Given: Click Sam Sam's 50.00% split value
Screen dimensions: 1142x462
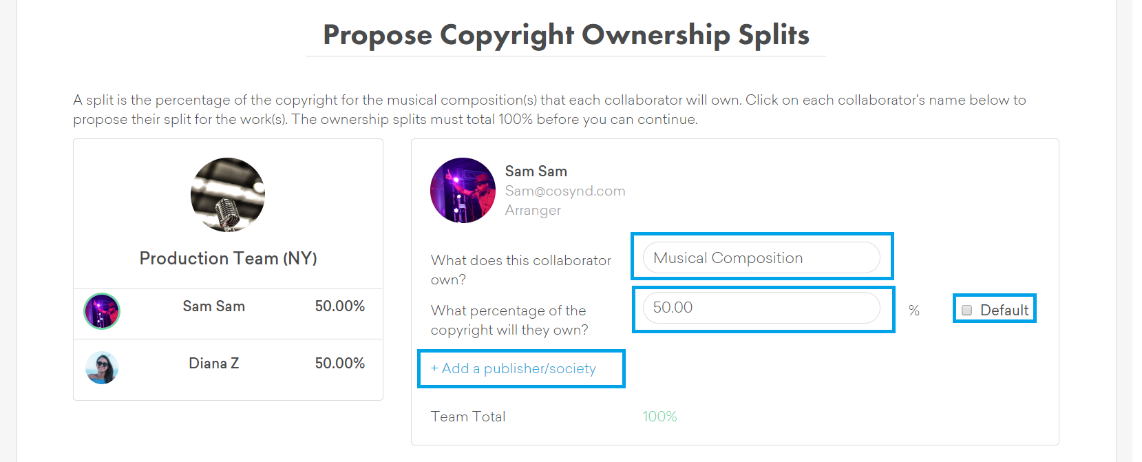Looking at the screenshot, I should pyautogui.click(x=339, y=306).
